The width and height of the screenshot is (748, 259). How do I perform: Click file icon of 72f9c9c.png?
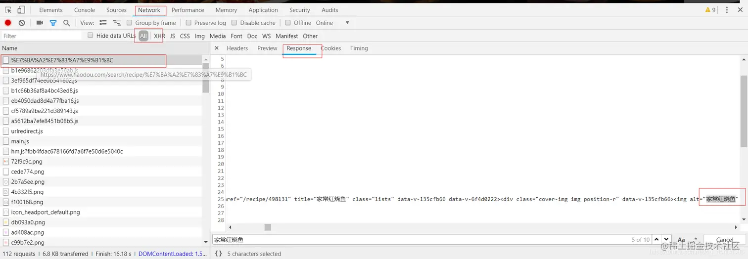coord(6,162)
